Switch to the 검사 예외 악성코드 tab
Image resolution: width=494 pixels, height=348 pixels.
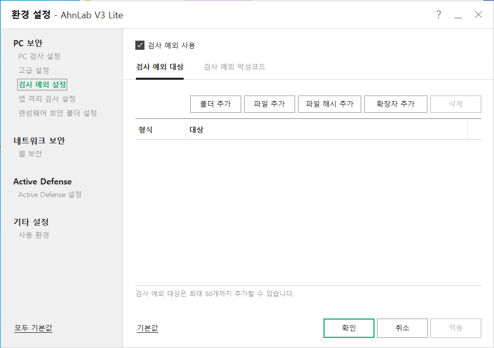[235, 67]
